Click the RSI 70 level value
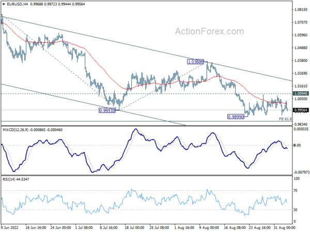Image resolution: width=310 pixels, height=232 pixels. point(296,191)
